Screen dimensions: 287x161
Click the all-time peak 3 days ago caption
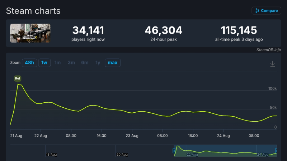[x=239, y=39]
